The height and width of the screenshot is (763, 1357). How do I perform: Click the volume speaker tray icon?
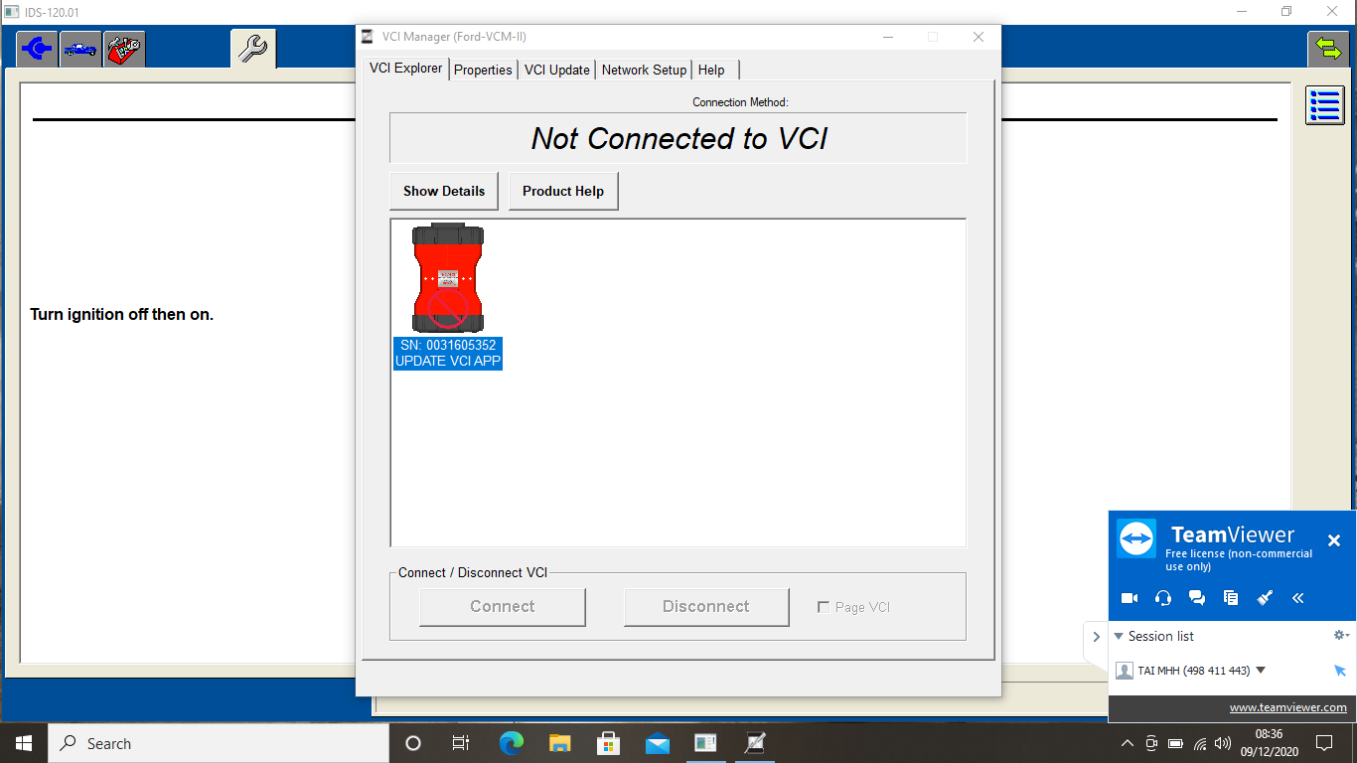[1223, 743]
